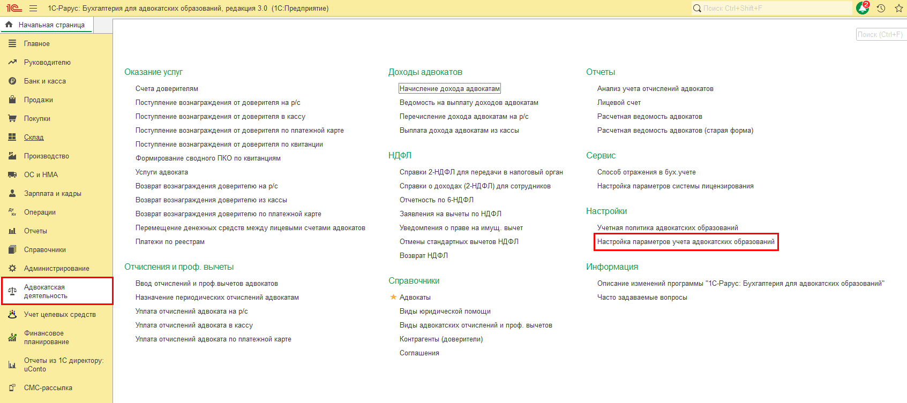Focus the global search field Ctrl+Shift+F

point(771,8)
